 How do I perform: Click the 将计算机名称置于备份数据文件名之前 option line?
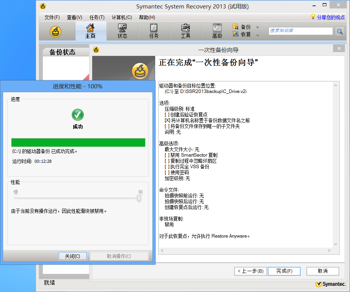207,120
